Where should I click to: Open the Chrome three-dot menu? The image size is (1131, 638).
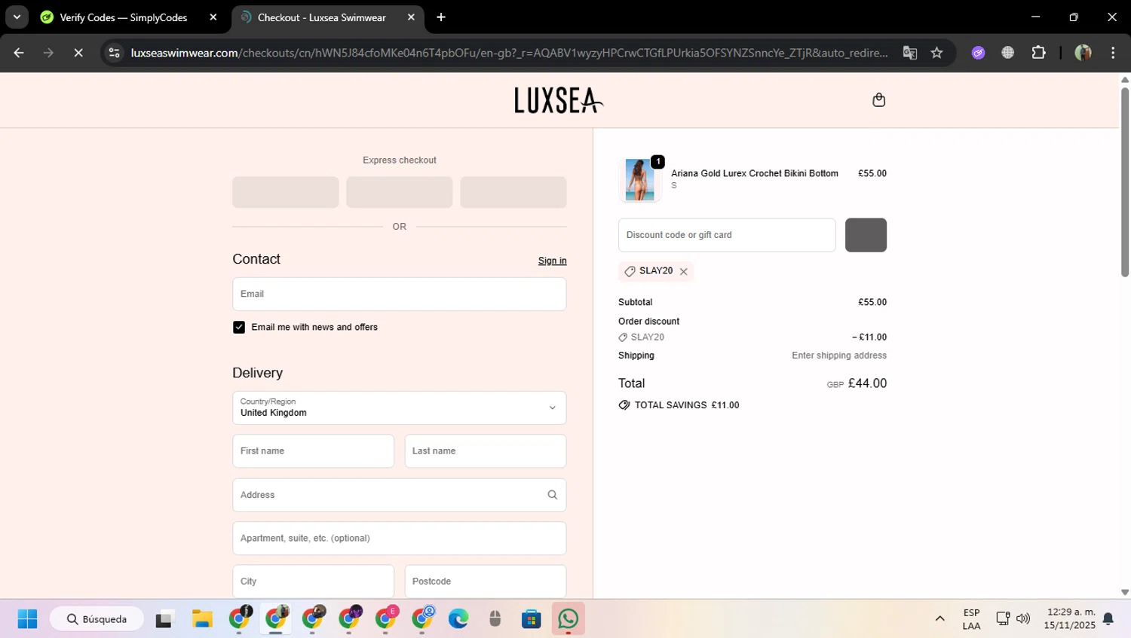tap(1113, 53)
